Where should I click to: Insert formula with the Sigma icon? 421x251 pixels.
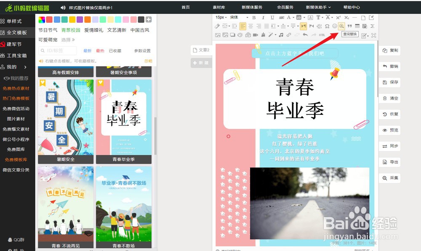click(373, 26)
